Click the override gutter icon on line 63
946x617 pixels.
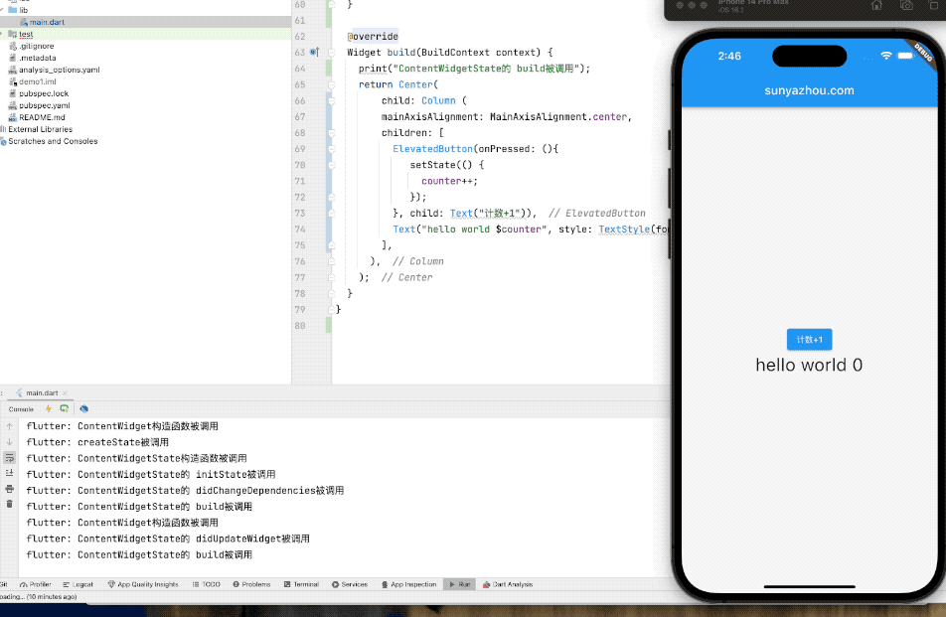tap(314, 52)
